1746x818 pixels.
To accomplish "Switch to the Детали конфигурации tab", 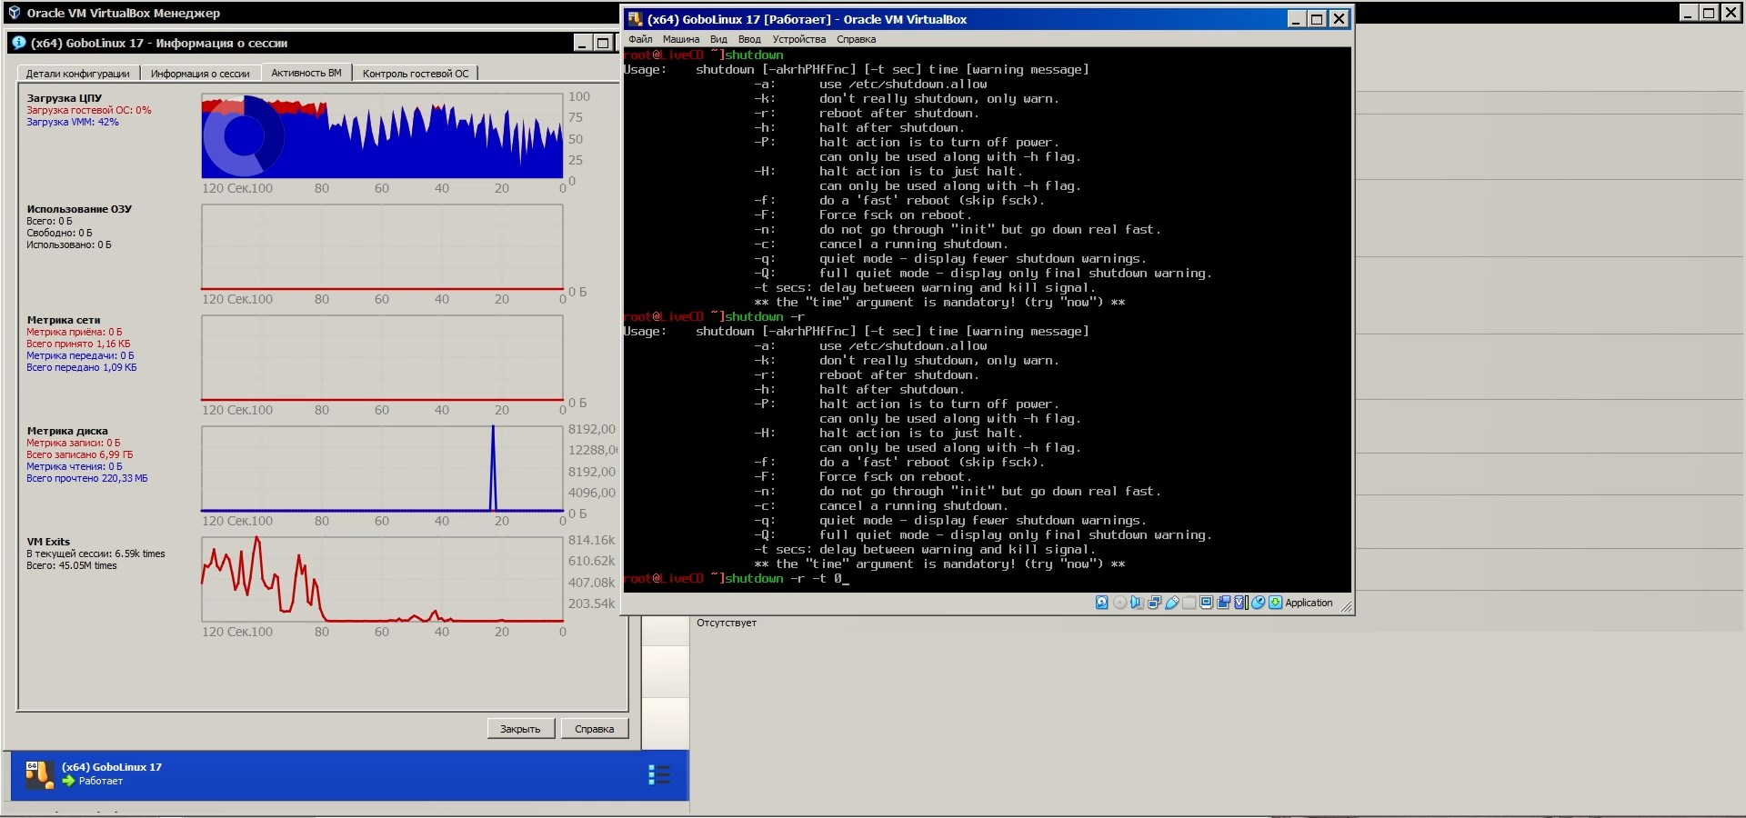I will click(x=77, y=74).
